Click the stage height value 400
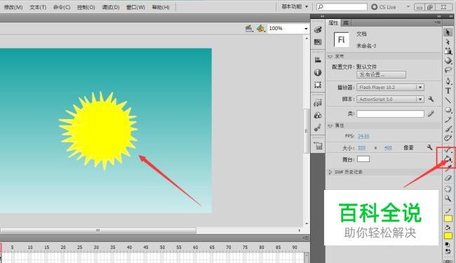The height and width of the screenshot is (263, 456). click(388, 148)
